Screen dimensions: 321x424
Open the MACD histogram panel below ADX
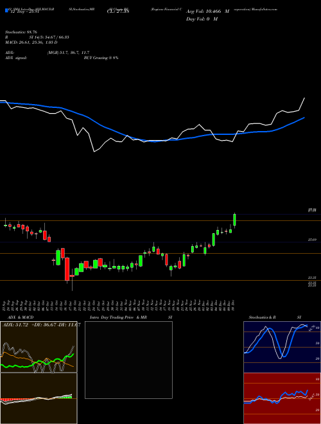click(x=39, y=398)
